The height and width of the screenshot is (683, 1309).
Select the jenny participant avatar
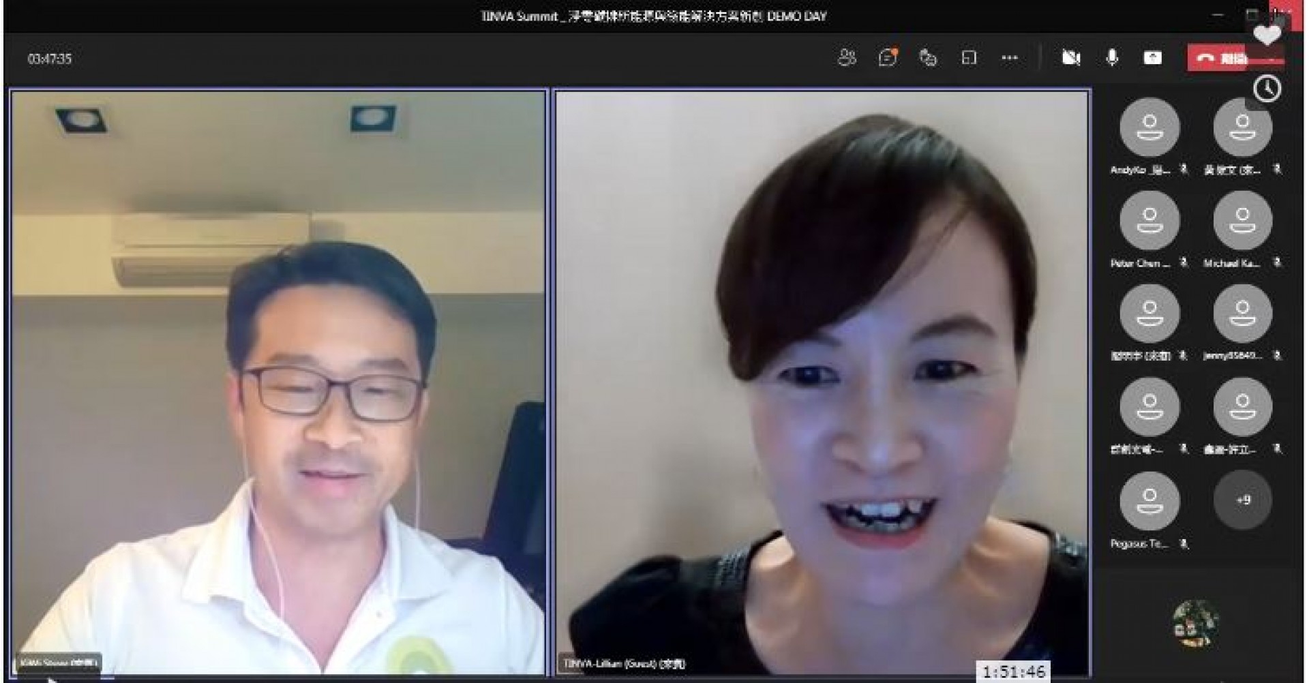[x=1242, y=314]
